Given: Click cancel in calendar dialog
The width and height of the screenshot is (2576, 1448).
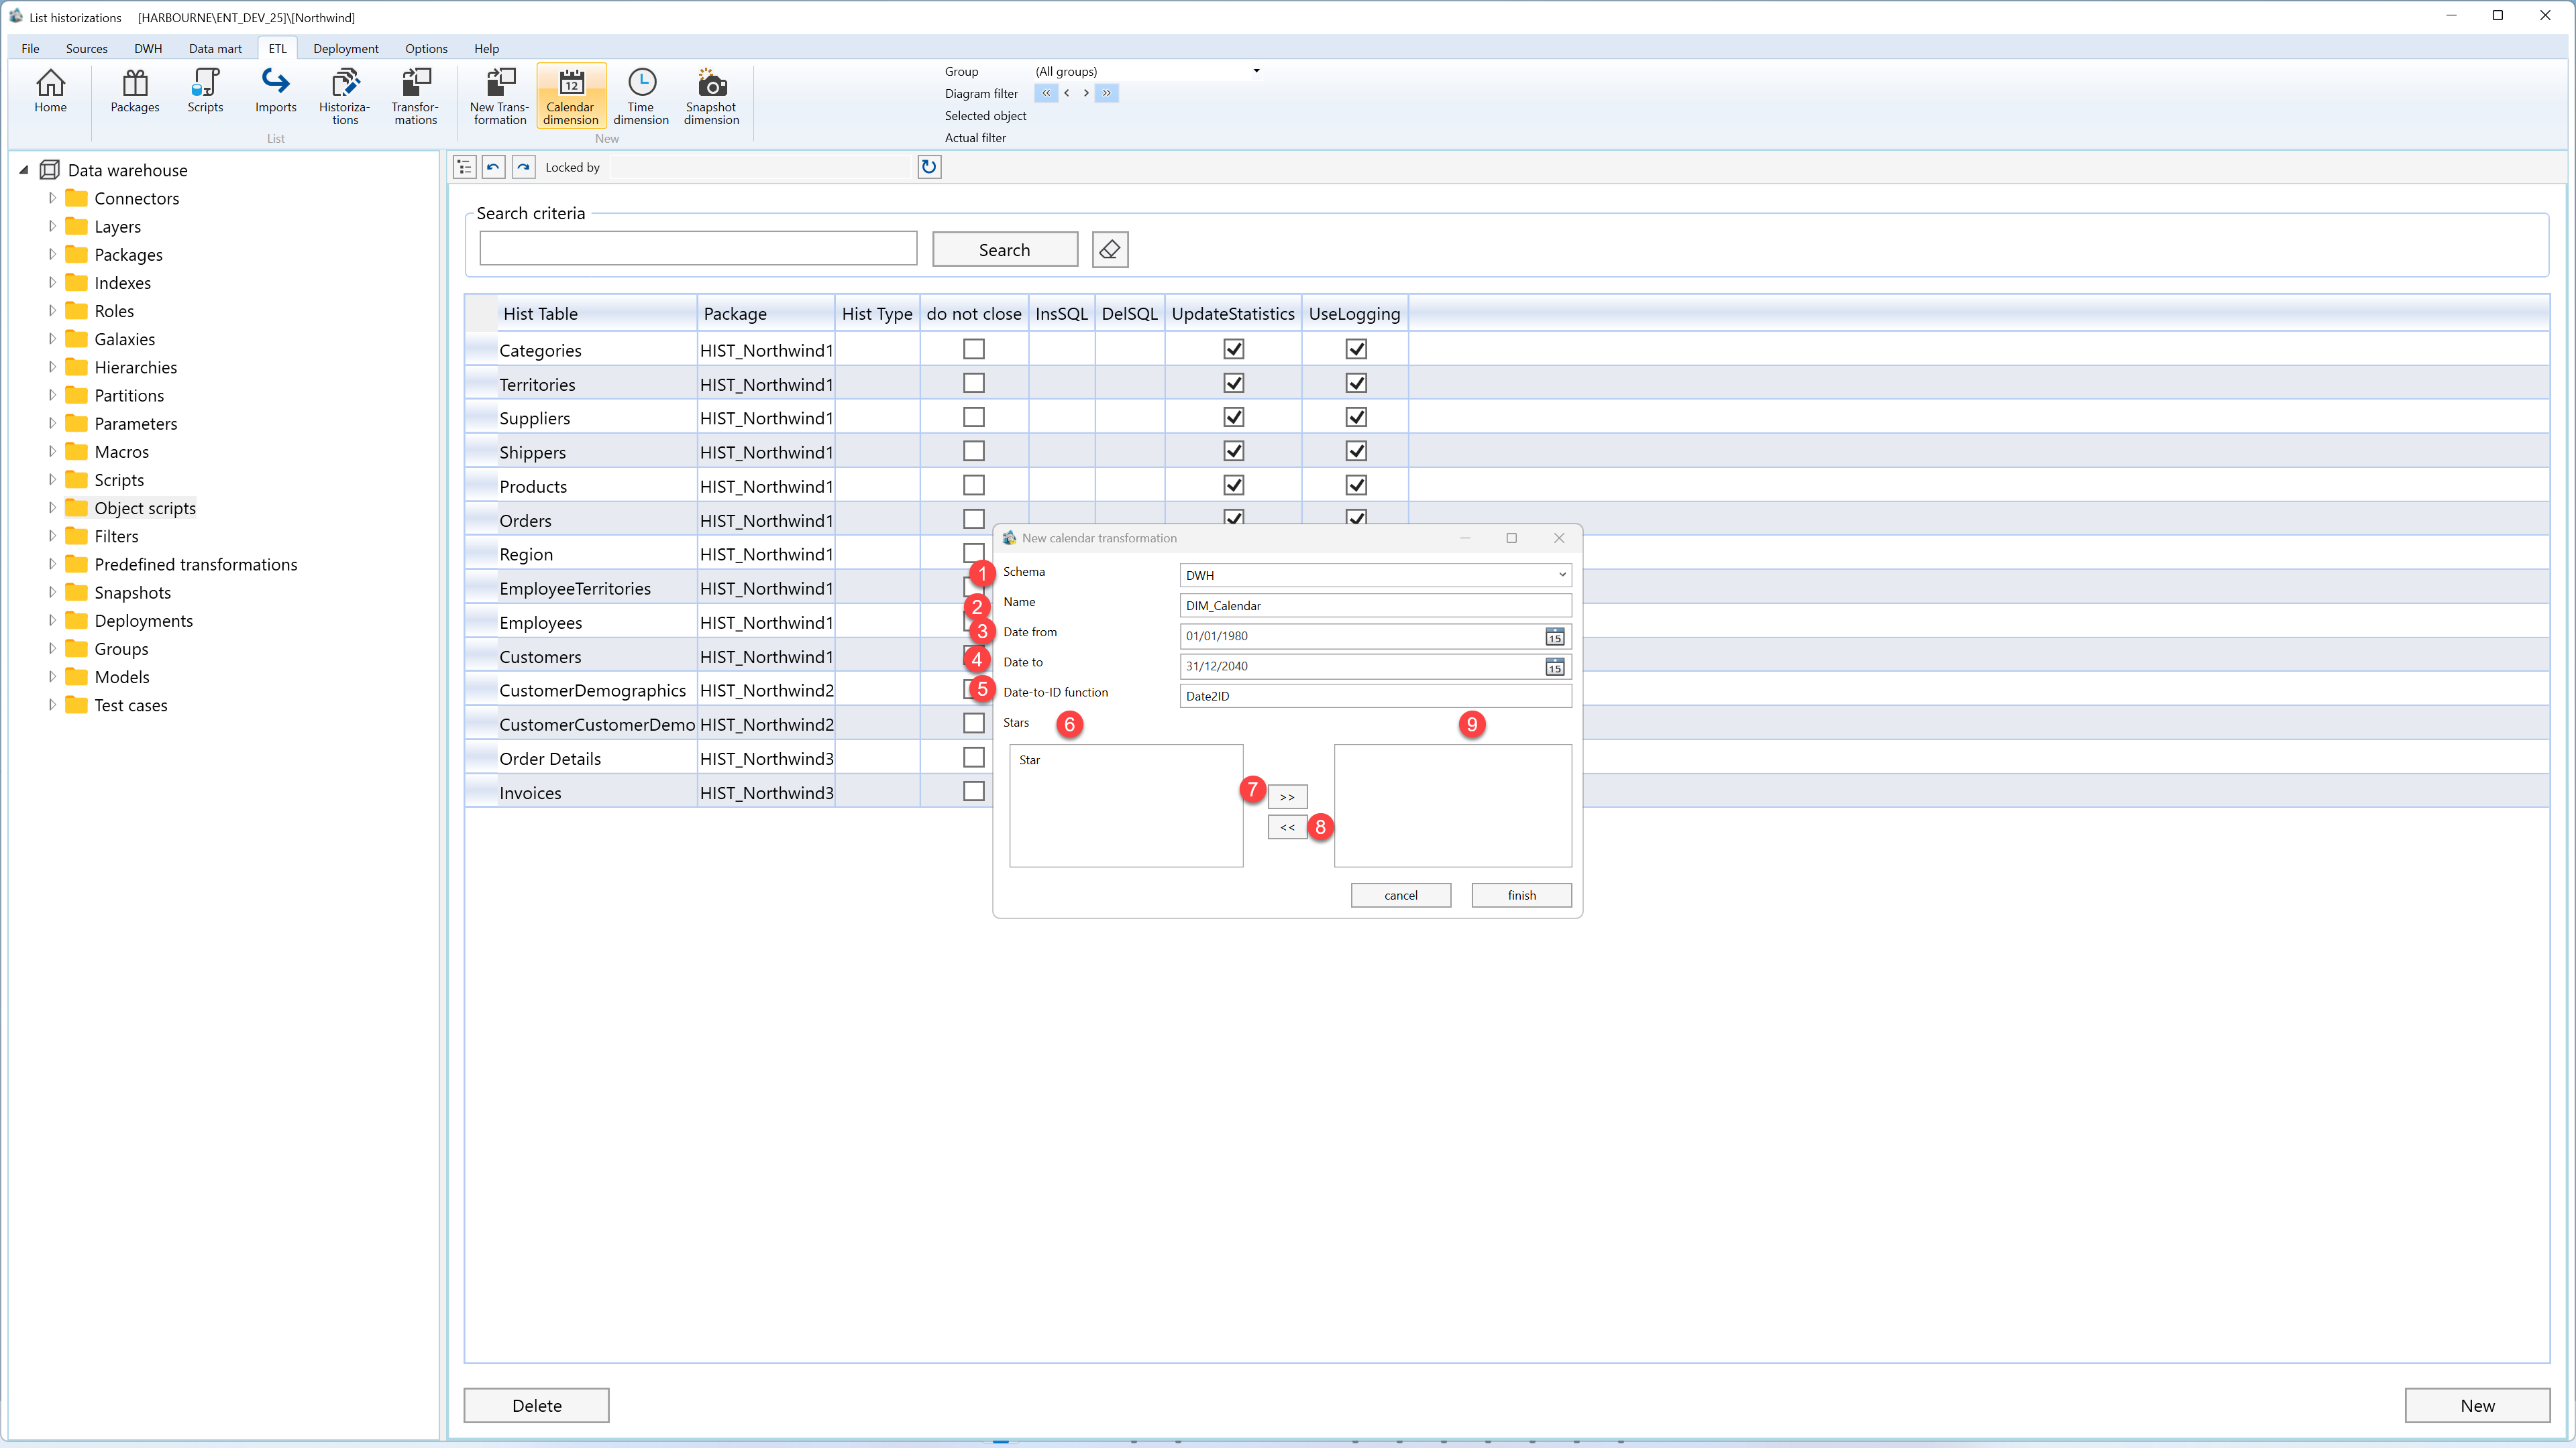Looking at the screenshot, I should 1400,896.
